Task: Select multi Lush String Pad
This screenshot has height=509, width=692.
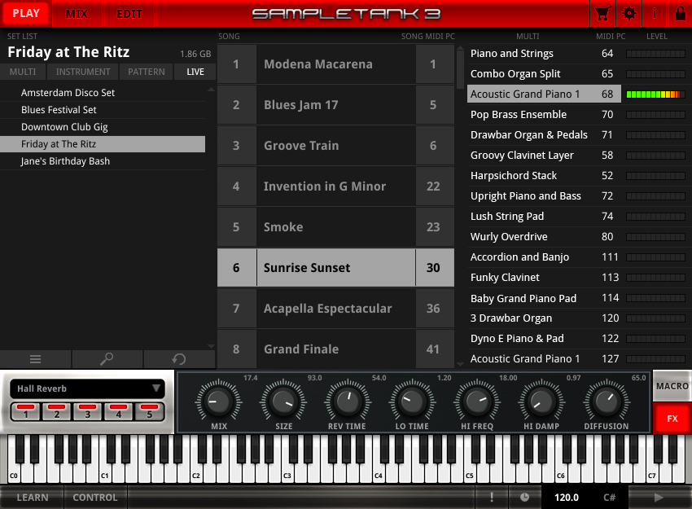Action: point(544,217)
